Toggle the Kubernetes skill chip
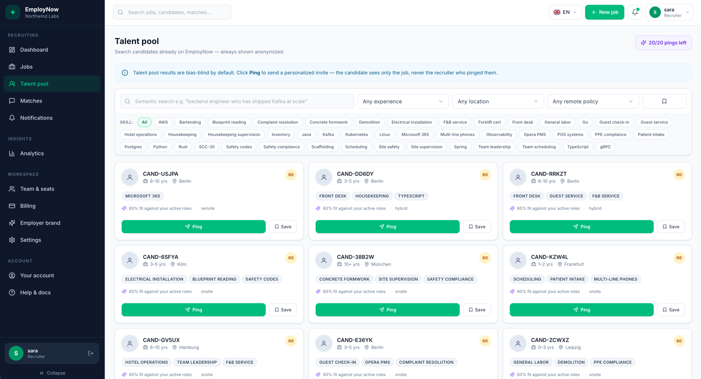The width and height of the screenshot is (701, 379). (356, 135)
